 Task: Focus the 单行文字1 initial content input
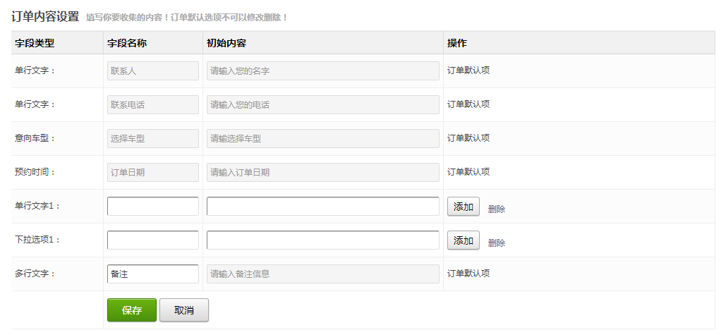tap(322, 206)
